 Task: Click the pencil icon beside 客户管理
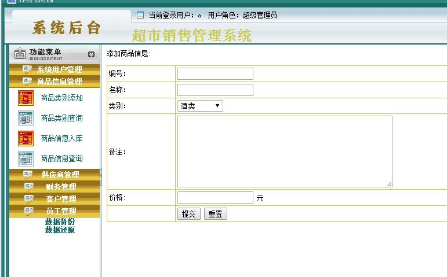29,199
